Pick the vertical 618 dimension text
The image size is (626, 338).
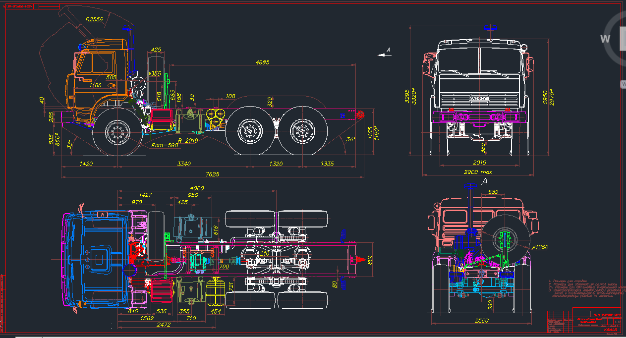pos(160,96)
